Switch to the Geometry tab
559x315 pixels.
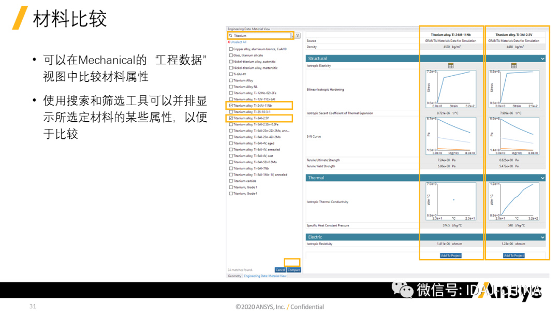[234, 276]
